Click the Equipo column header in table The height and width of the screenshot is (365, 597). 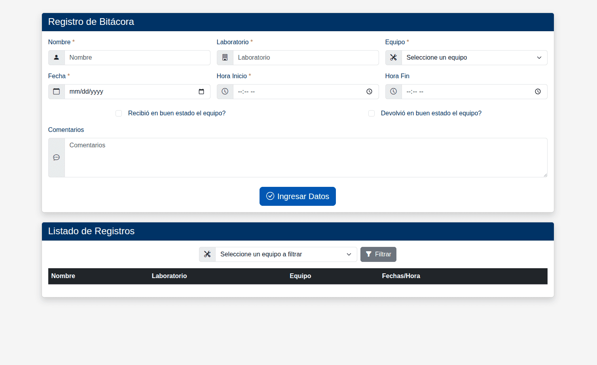[x=300, y=276]
